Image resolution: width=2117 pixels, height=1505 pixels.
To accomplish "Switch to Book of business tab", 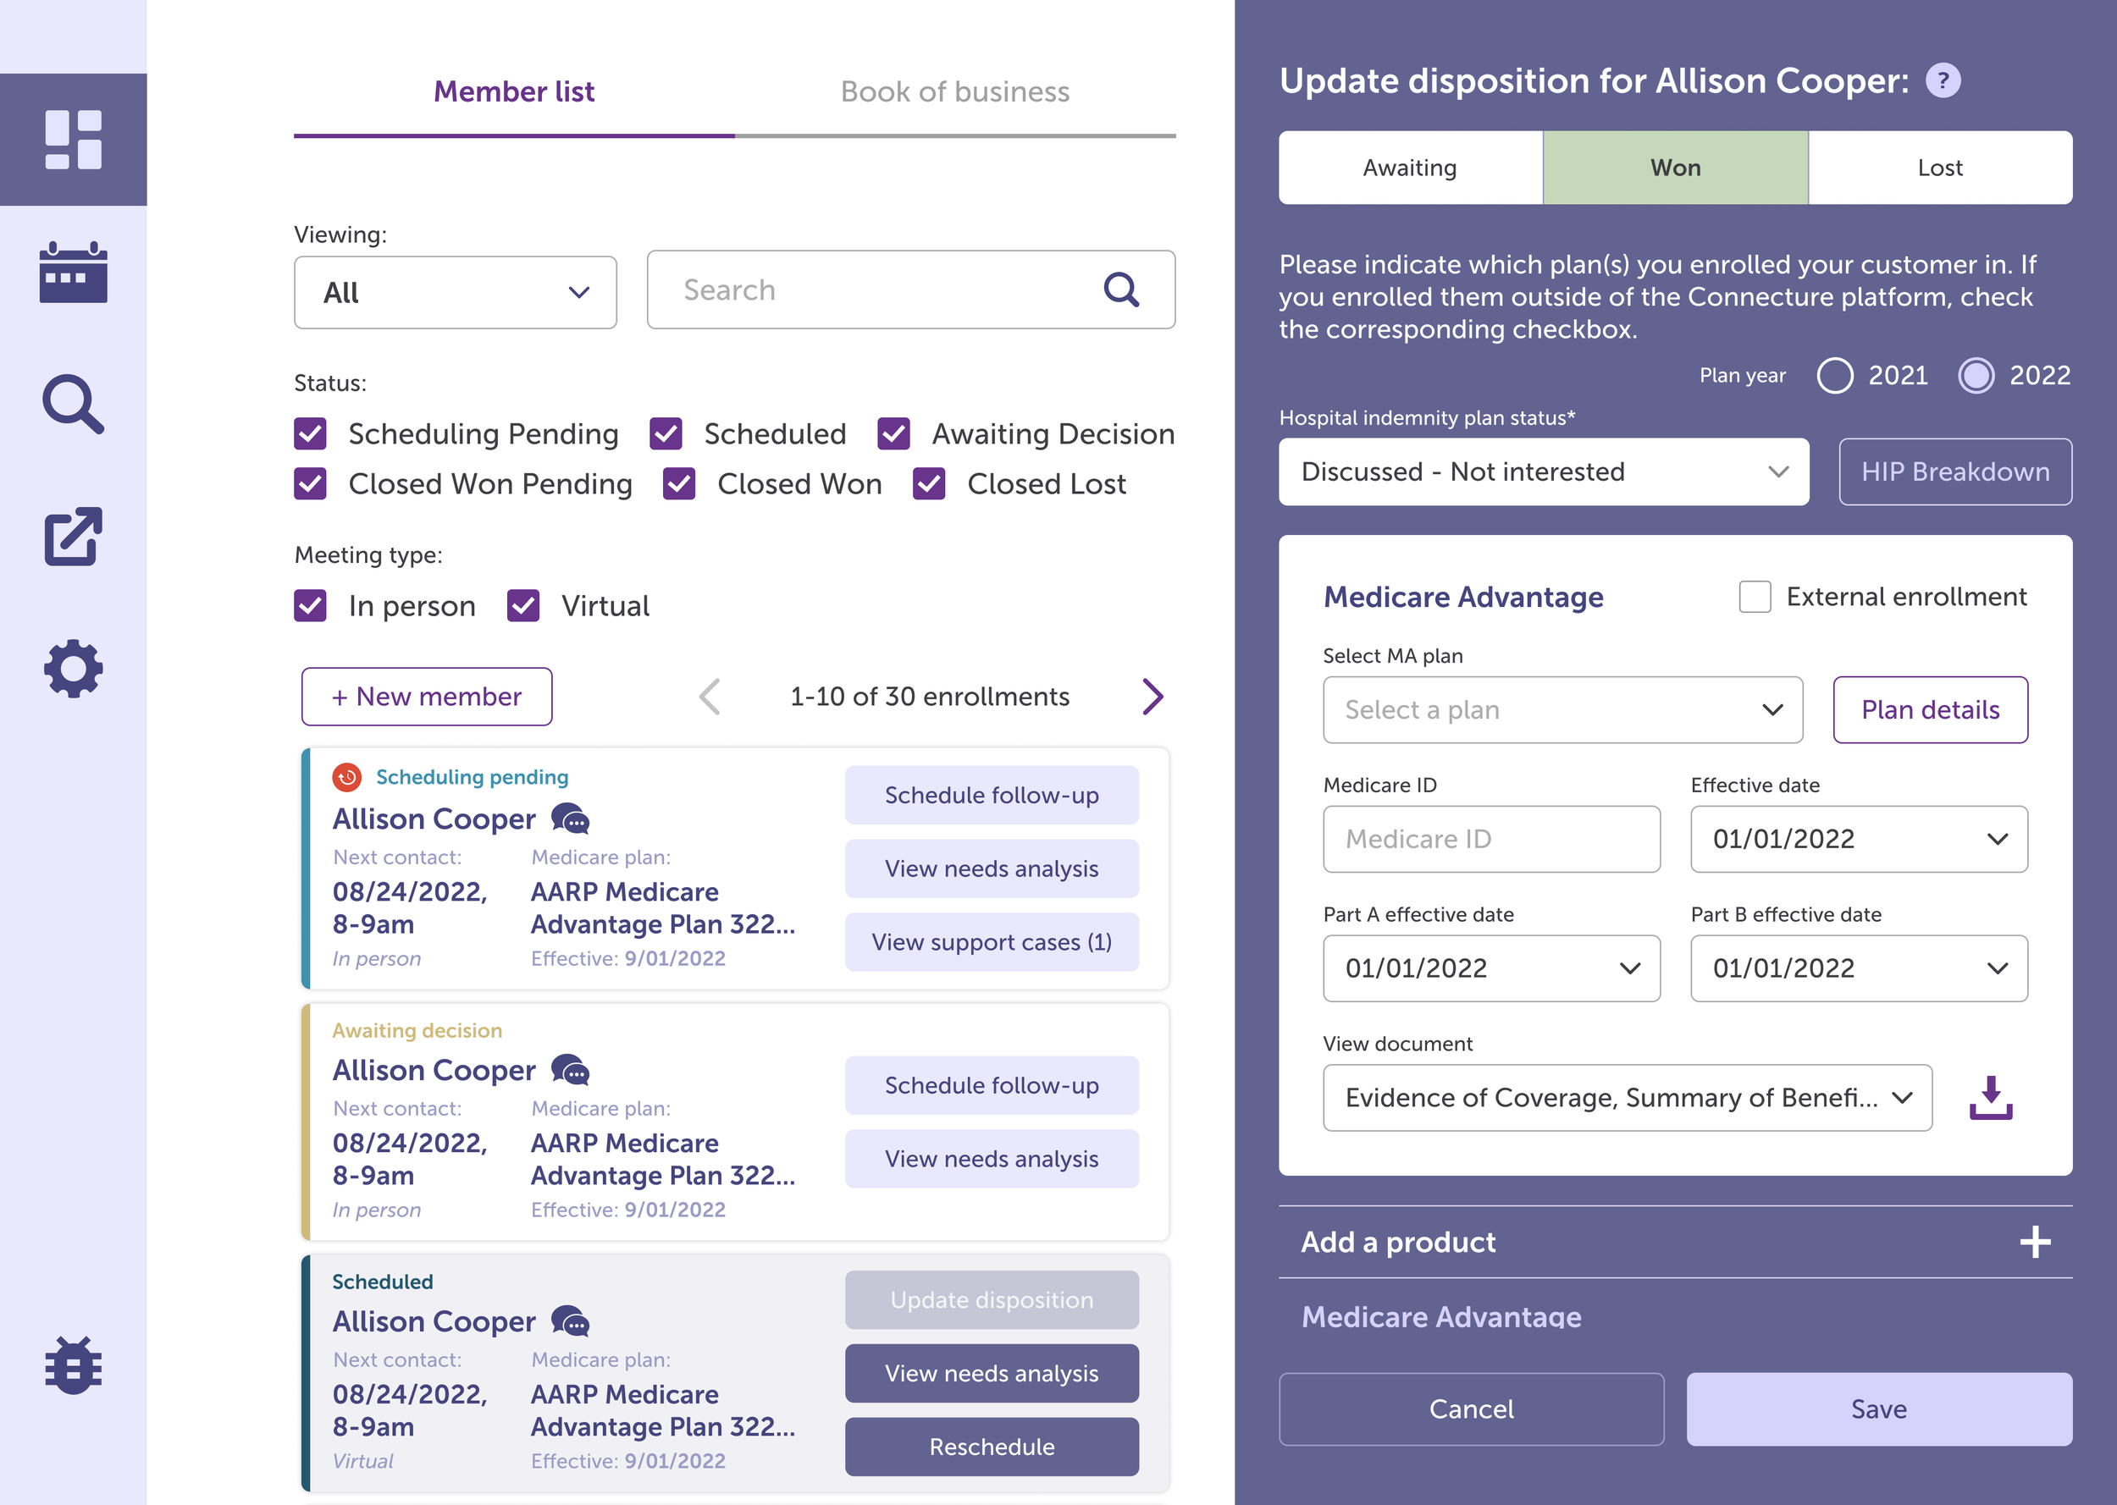I will (x=954, y=91).
